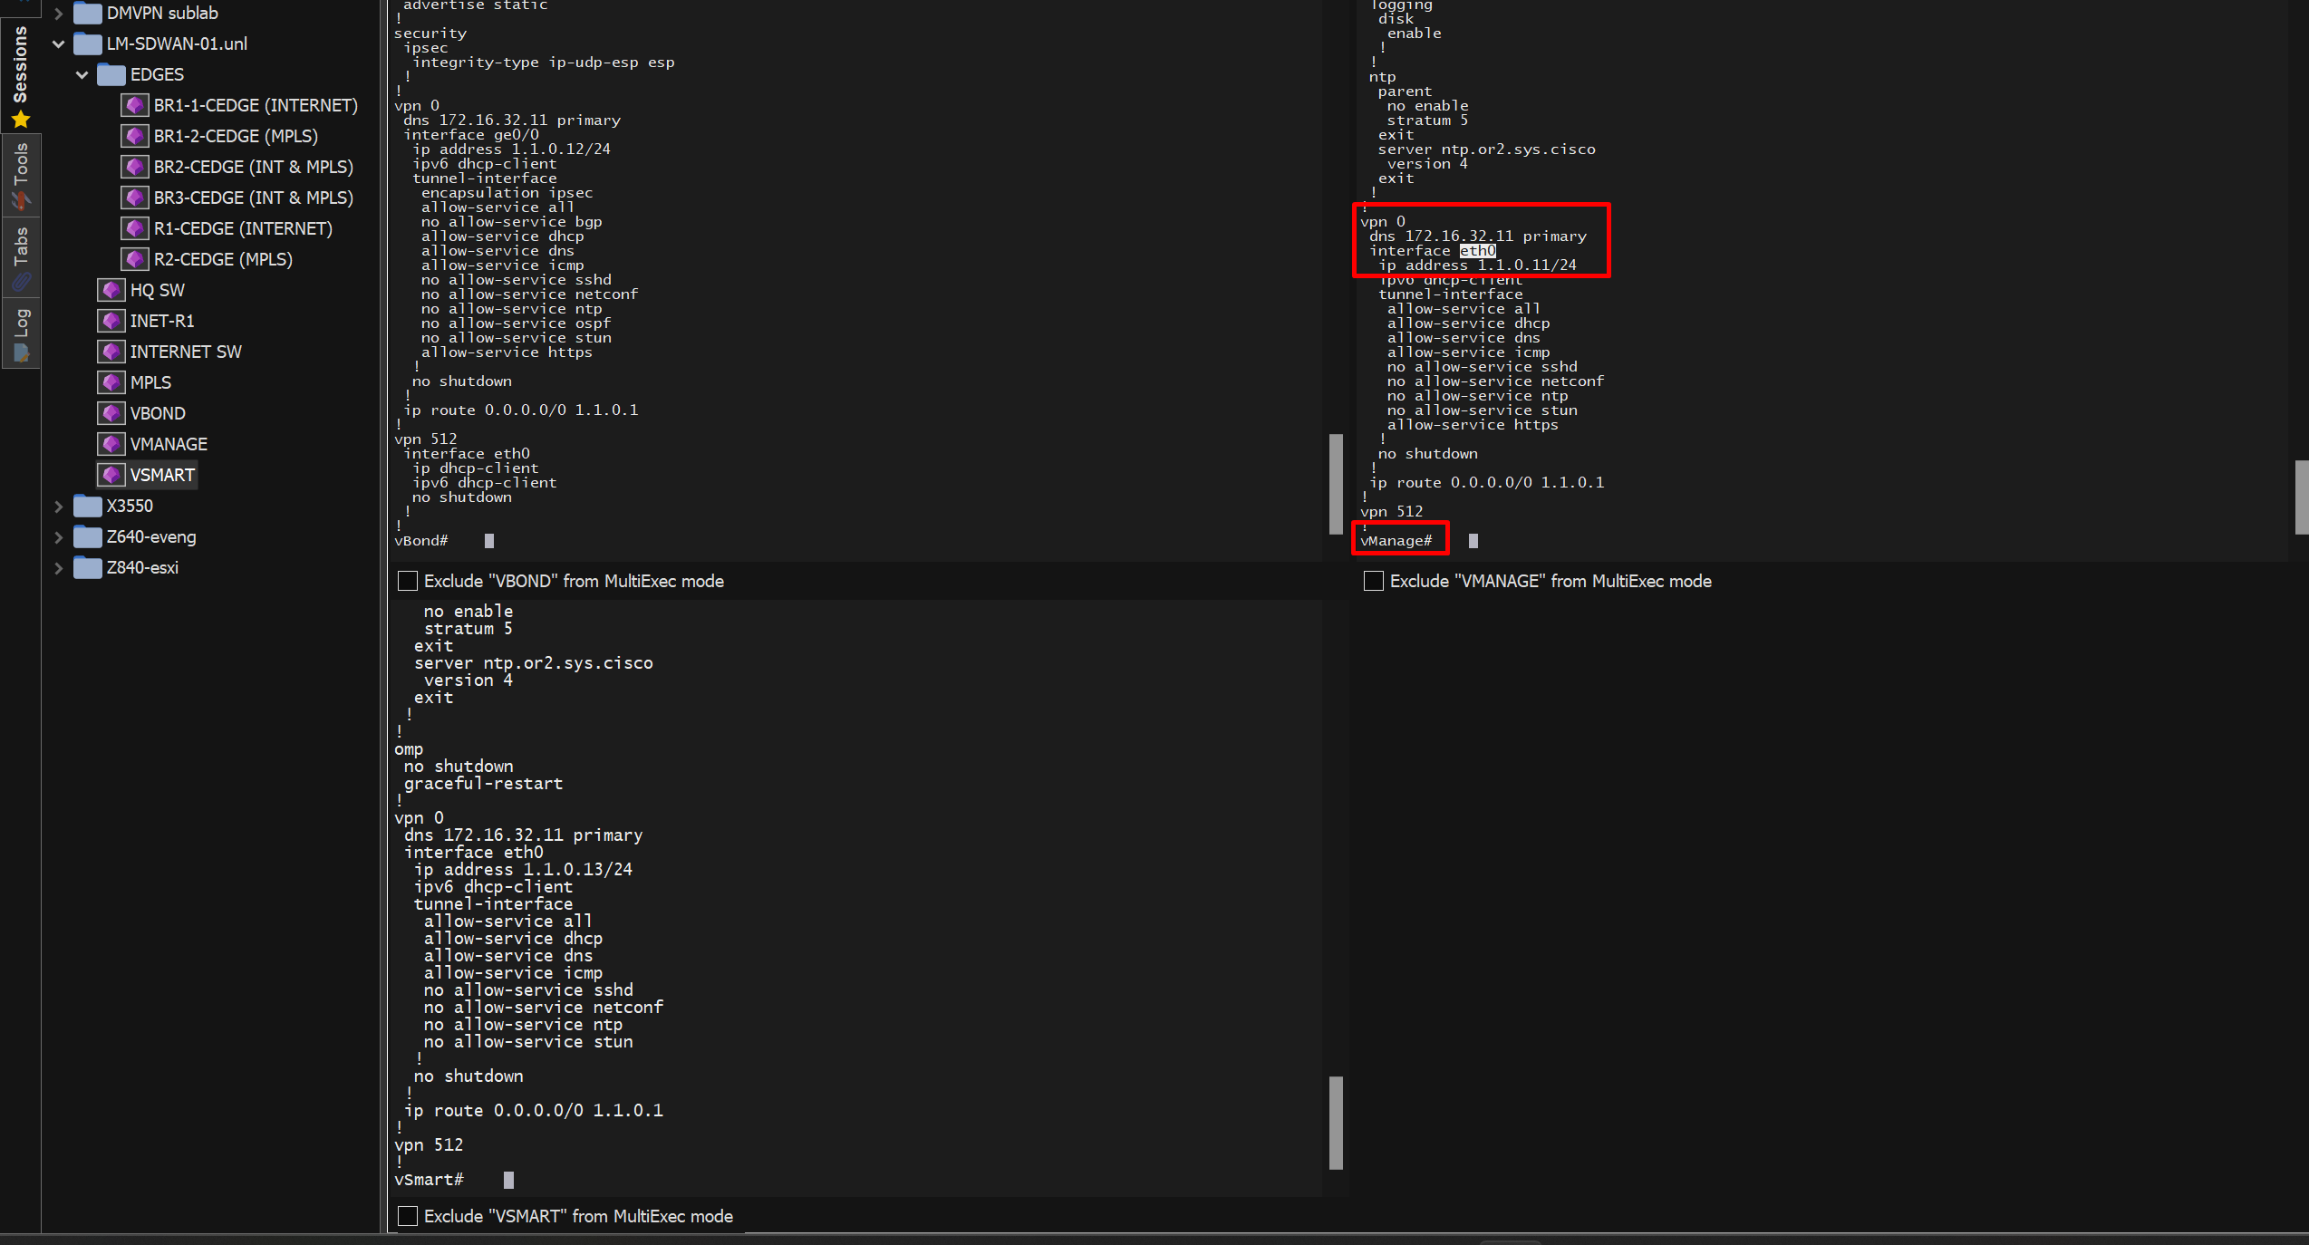Image resolution: width=2309 pixels, height=1245 pixels.
Task: Select the VSMART session entry
Action: pos(161,475)
